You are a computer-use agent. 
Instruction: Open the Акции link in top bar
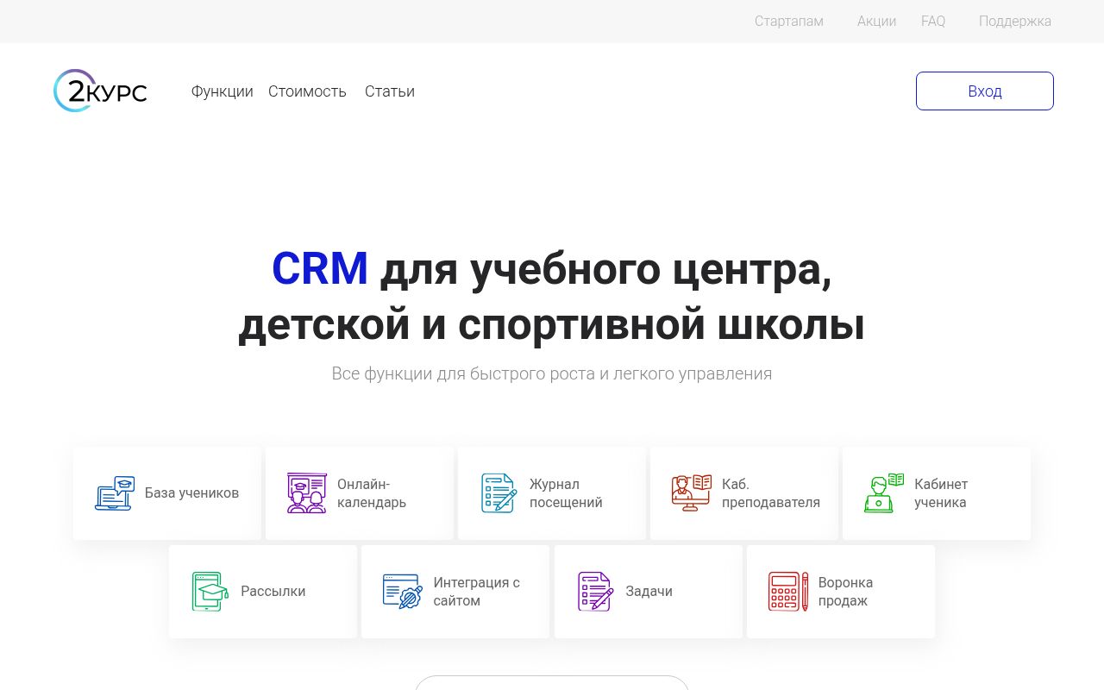point(876,22)
